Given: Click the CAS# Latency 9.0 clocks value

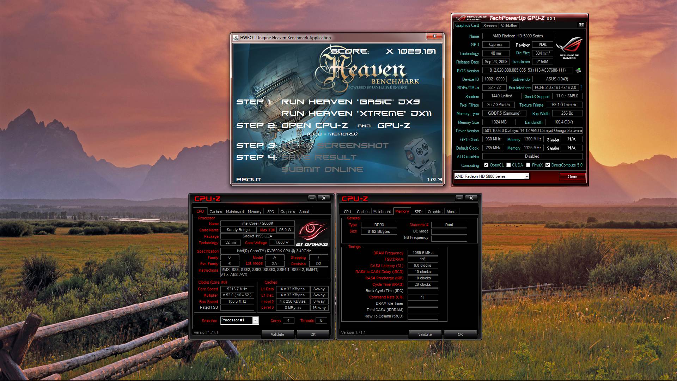Looking at the screenshot, I should click(422, 265).
